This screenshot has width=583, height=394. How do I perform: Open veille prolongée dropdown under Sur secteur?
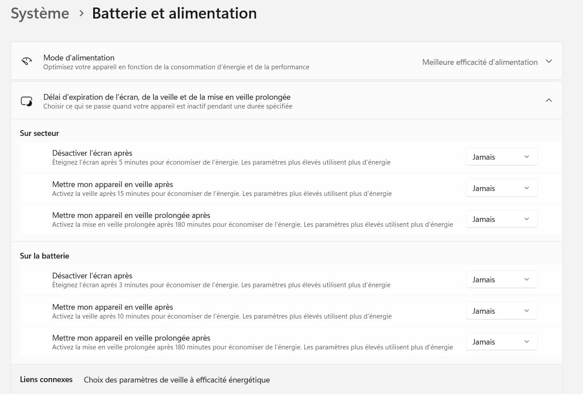pos(501,219)
